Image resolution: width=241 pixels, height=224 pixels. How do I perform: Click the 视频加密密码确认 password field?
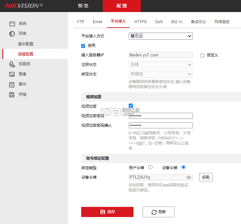[x=161, y=125]
